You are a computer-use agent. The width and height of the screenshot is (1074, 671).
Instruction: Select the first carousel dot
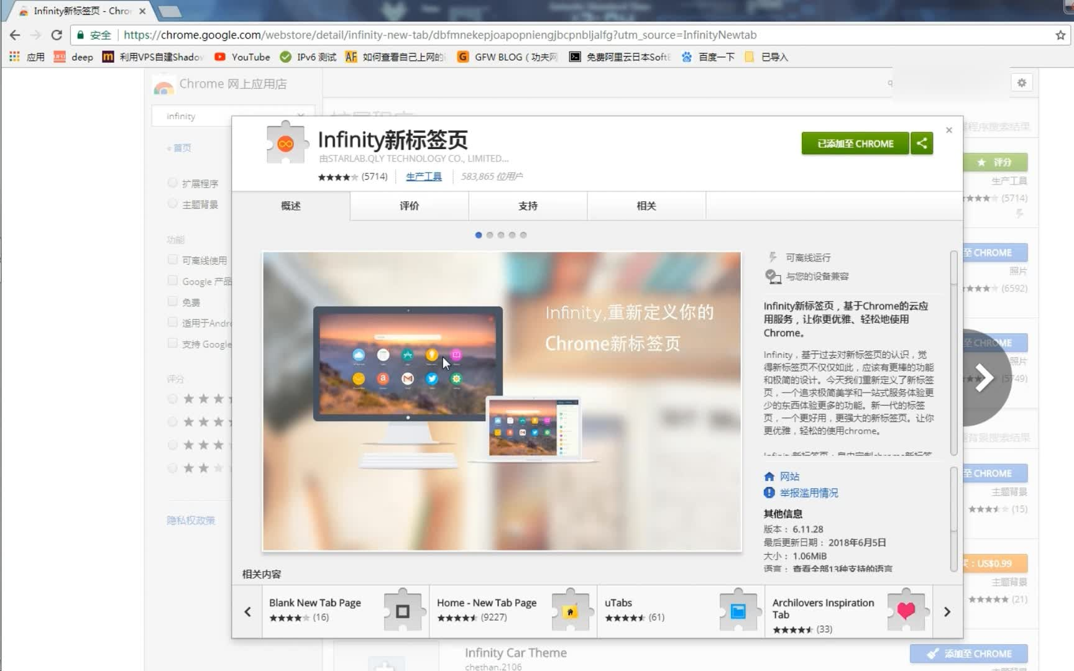(478, 235)
